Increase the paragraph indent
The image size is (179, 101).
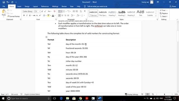coord(77,11)
